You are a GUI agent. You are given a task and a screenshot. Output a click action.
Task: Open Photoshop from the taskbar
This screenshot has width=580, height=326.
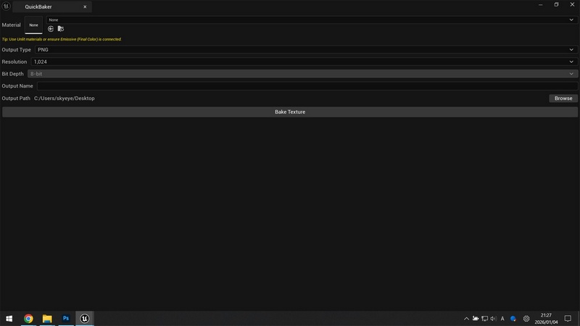click(66, 318)
